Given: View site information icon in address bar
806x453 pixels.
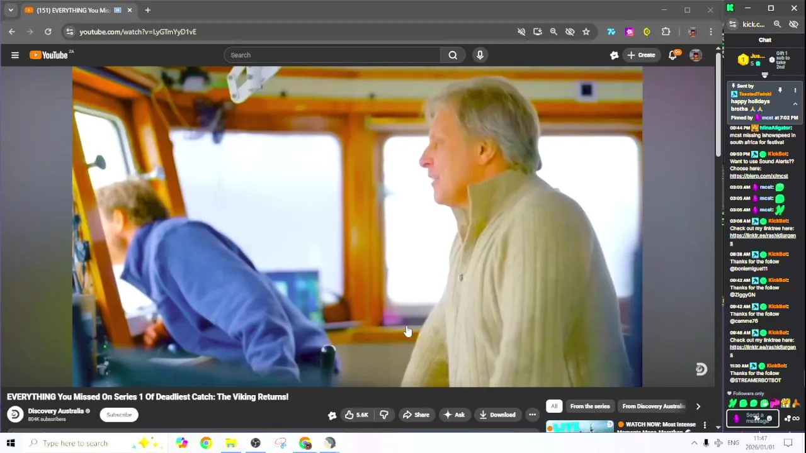Looking at the screenshot, I should click(x=70, y=31).
